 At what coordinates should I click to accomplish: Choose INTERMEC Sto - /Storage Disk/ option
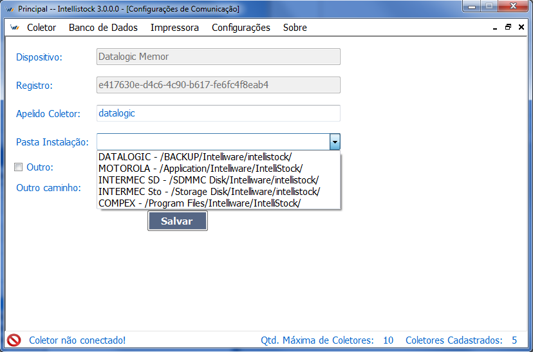[219, 192]
